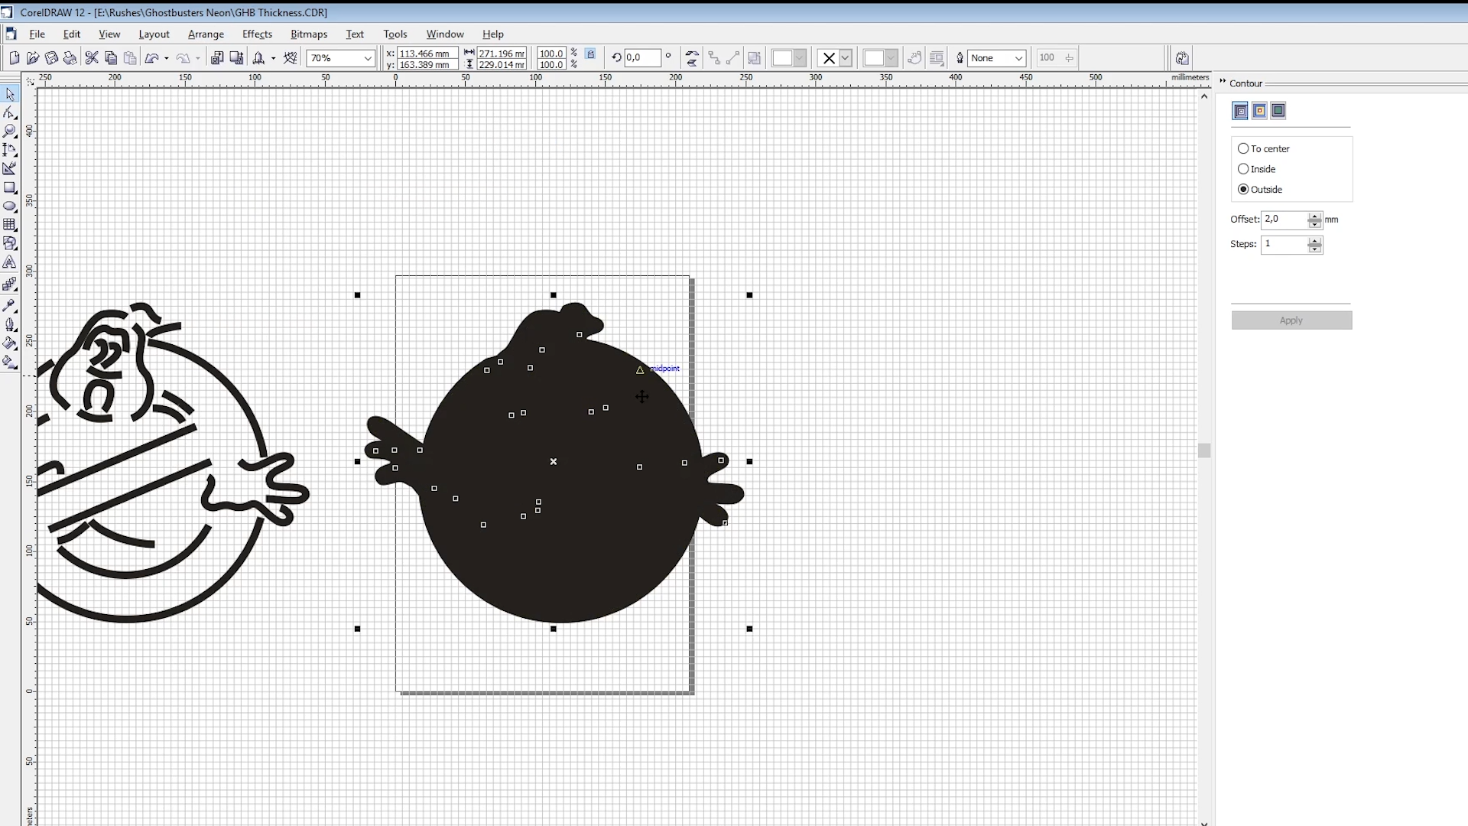Open the 70% zoom level dropdown
The width and height of the screenshot is (1468, 826).
(x=368, y=58)
